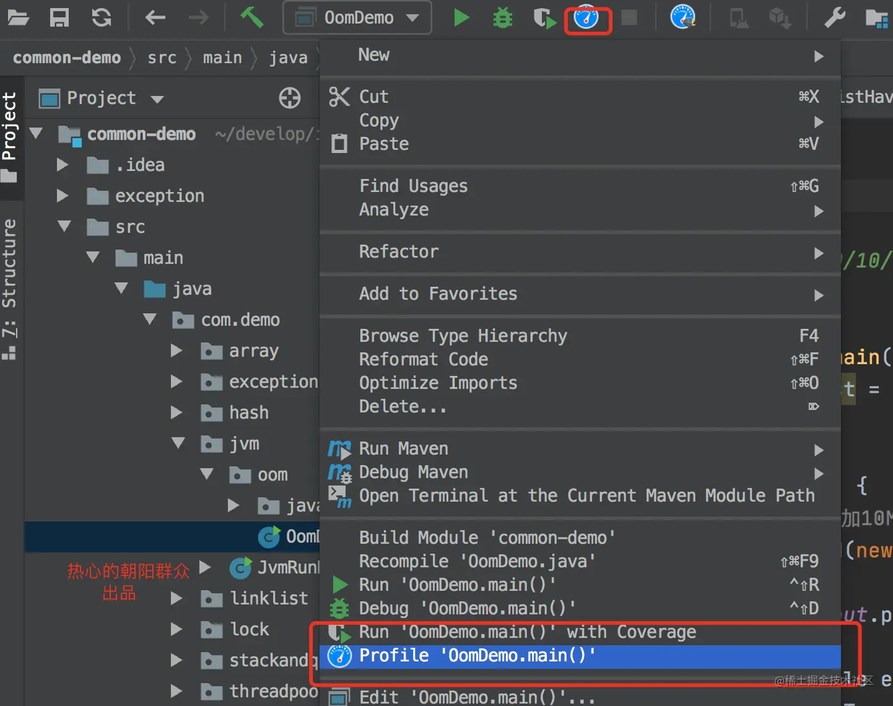Collapse the com.demo package
893x706 pixels.
pos(150,319)
